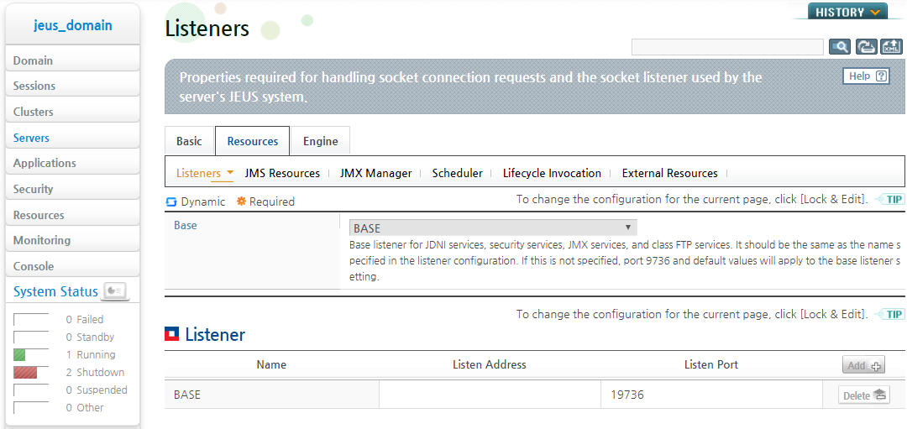Click the '0 Standby' status text
Image resolution: width=907 pixels, height=429 pixels.
90,337
